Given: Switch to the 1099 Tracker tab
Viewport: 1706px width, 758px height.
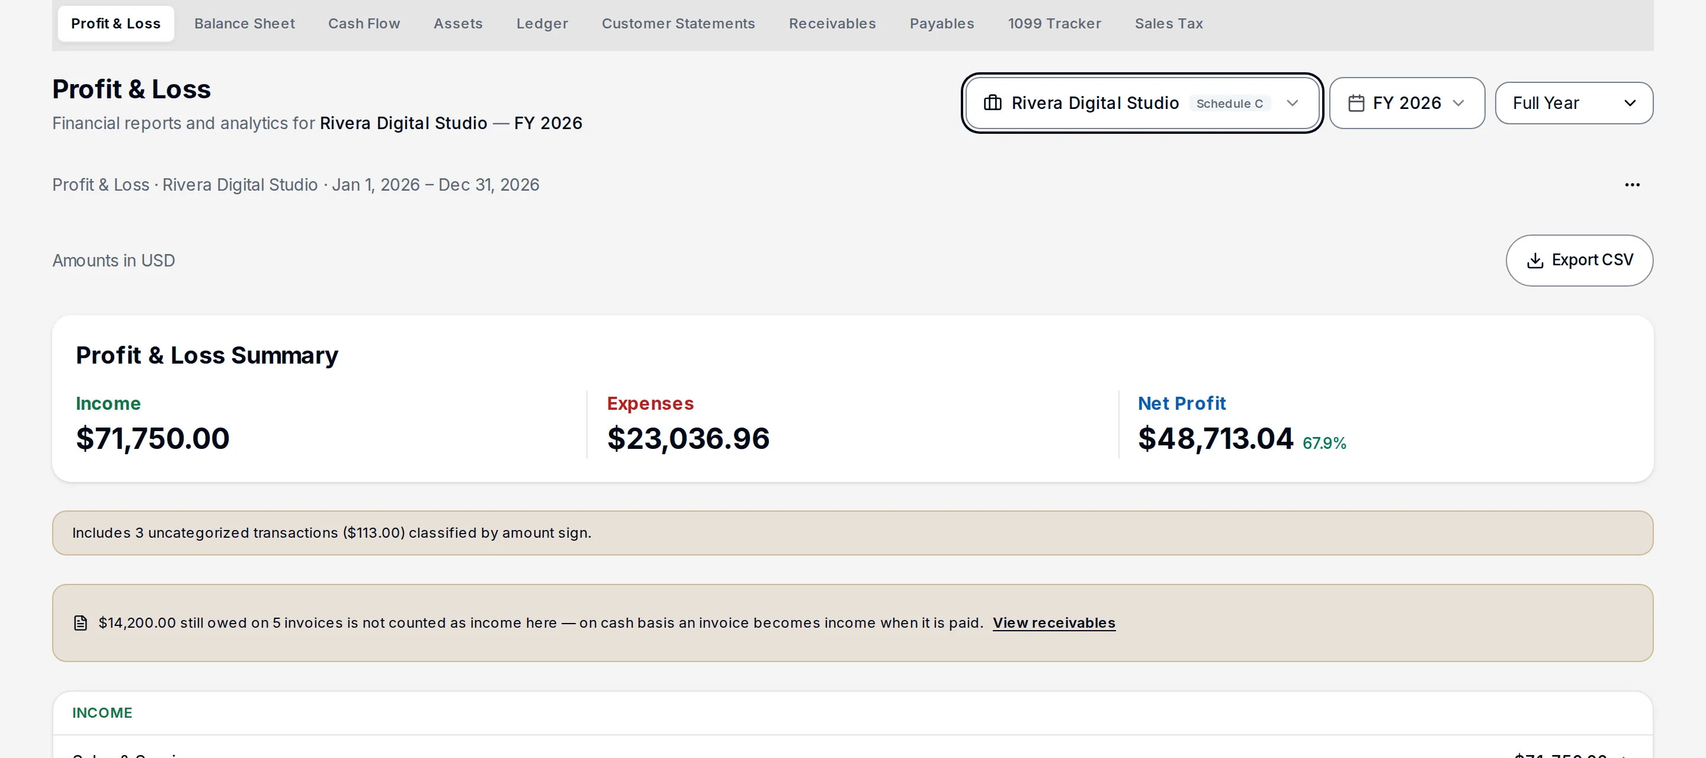Looking at the screenshot, I should point(1054,24).
